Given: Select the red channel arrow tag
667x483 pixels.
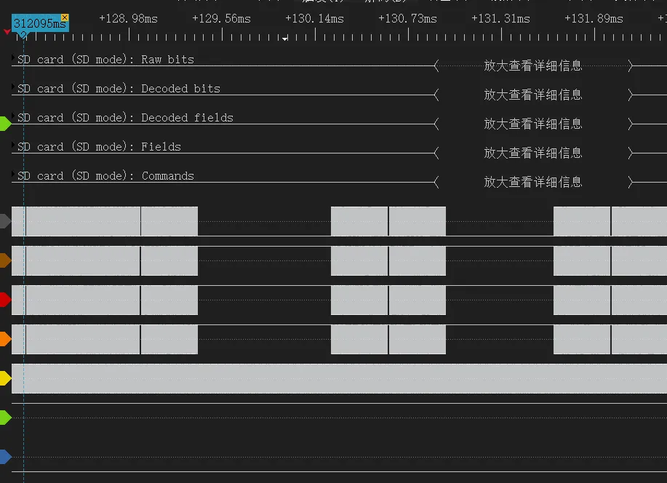Looking at the screenshot, I should click(4, 299).
